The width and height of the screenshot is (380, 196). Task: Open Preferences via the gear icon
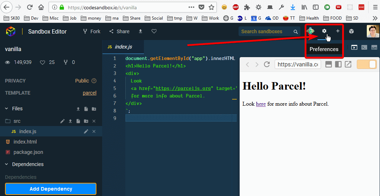click(x=324, y=31)
